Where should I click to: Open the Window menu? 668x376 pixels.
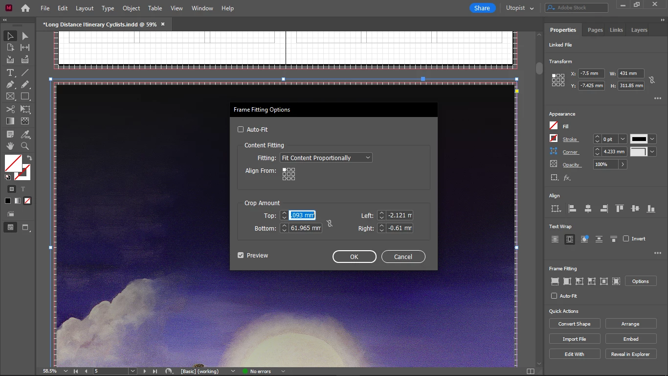[x=202, y=8]
